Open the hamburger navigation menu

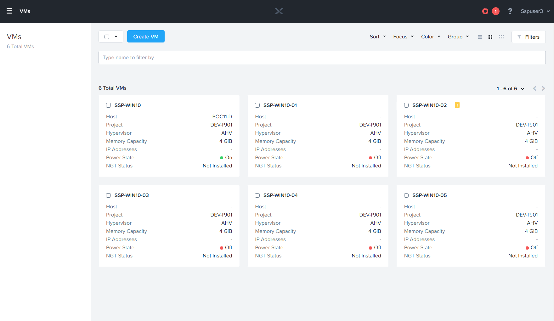pyautogui.click(x=9, y=11)
